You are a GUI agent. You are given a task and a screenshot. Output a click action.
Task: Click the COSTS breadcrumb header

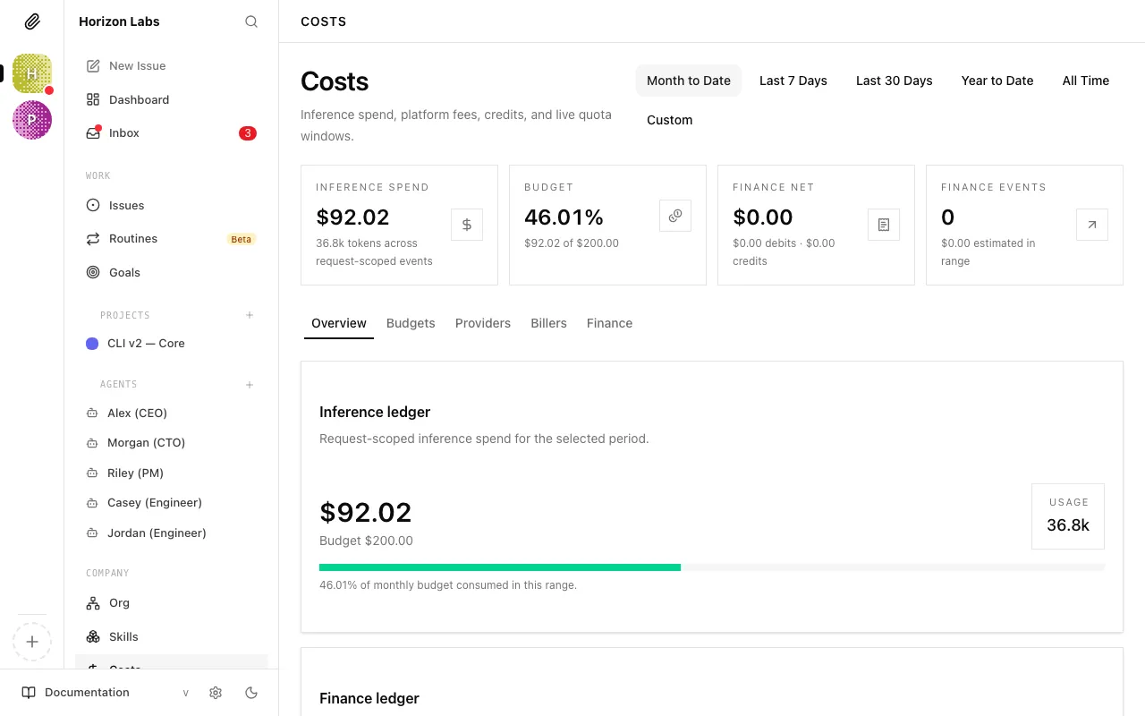[324, 21]
